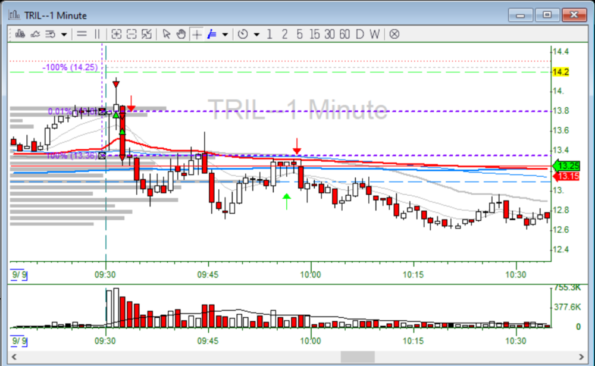Switch chart to 5 minute interval

point(299,34)
